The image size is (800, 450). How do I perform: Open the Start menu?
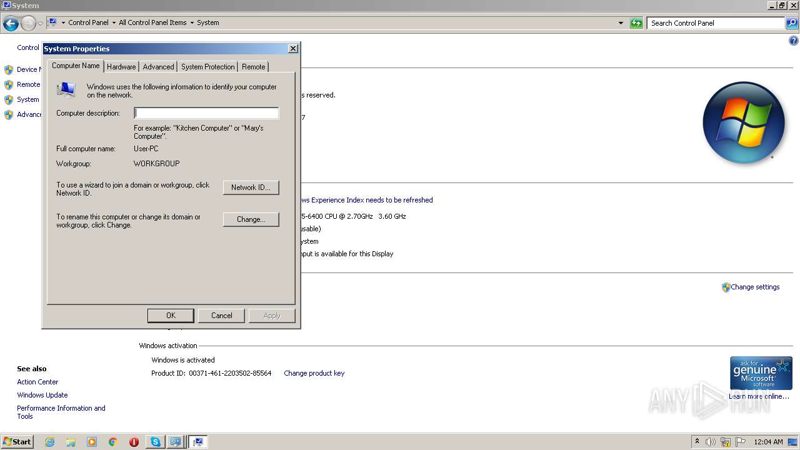(x=17, y=441)
